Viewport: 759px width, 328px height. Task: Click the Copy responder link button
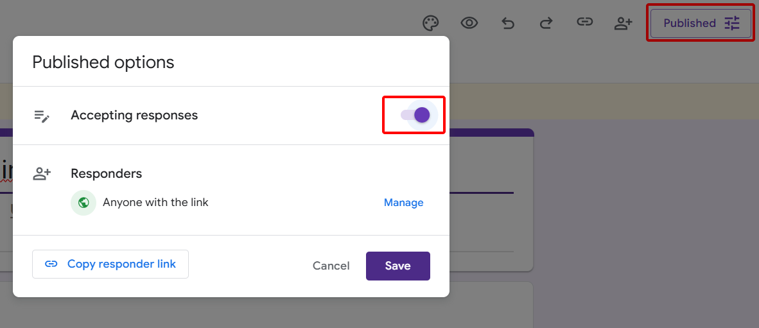click(110, 264)
